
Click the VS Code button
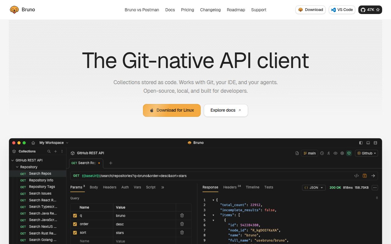342,10
